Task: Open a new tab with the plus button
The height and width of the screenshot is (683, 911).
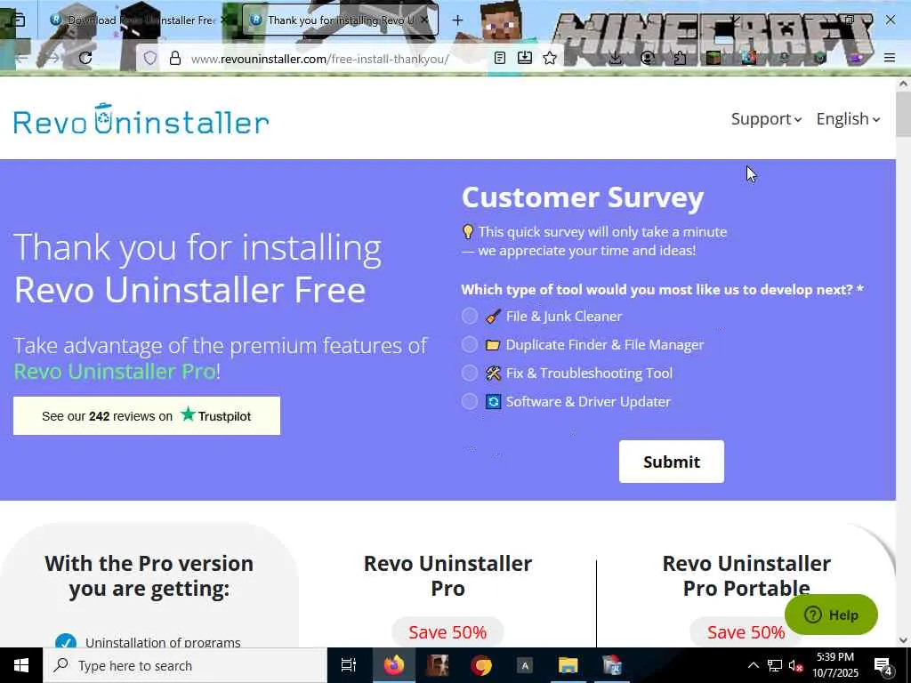Action: tap(458, 20)
